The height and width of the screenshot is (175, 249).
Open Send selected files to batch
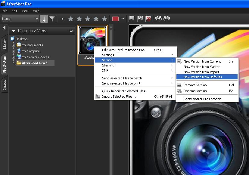point(135,78)
